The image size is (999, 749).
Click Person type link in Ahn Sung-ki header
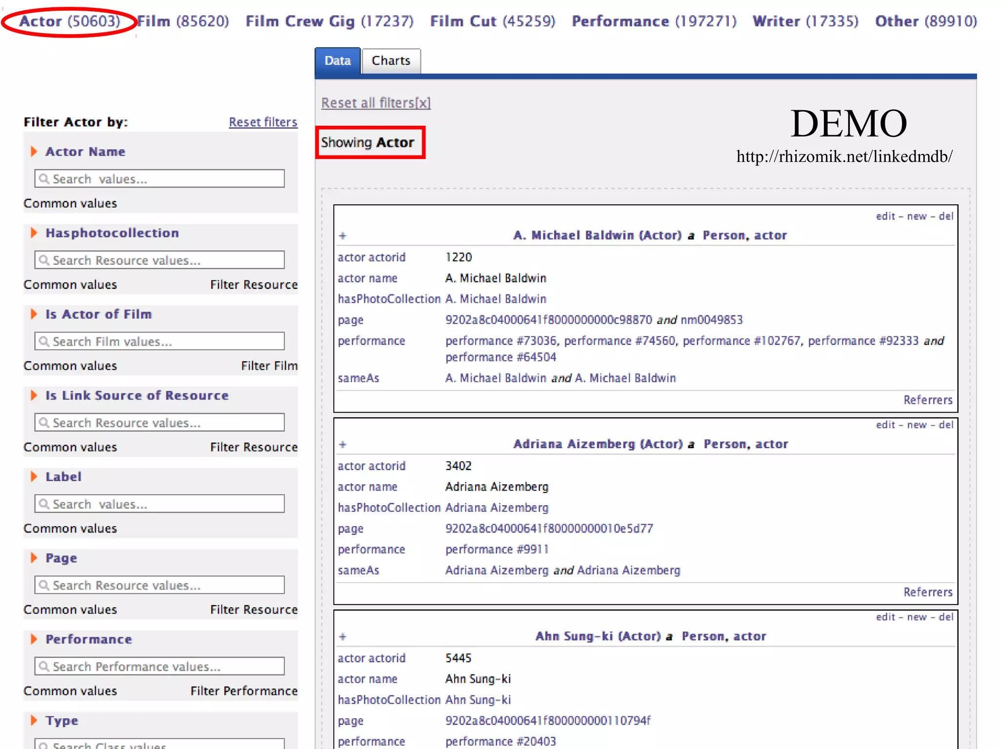[704, 636]
